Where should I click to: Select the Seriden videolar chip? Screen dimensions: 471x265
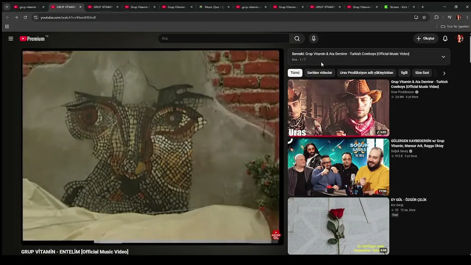pos(320,73)
